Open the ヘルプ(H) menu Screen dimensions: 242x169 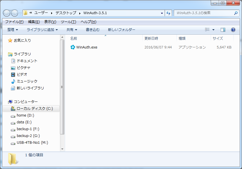point(88,22)
